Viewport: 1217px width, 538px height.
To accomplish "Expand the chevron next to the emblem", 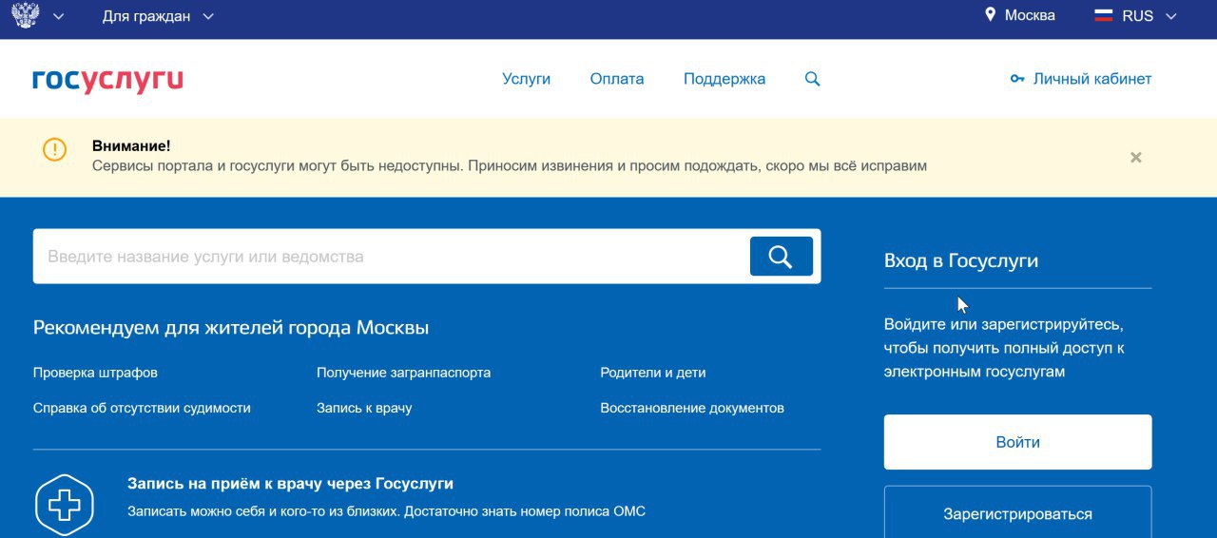I will click(x=59, y=16).
